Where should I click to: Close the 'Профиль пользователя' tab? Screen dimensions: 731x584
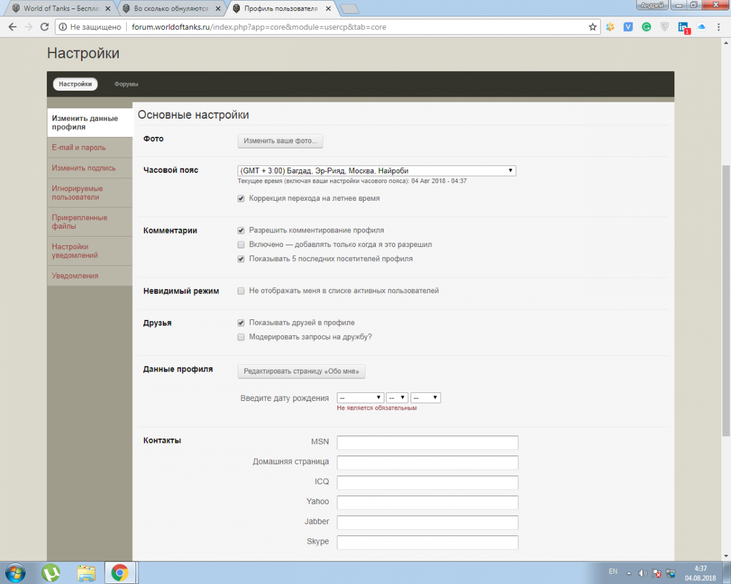pyautogui.click(x=329, y=9)
